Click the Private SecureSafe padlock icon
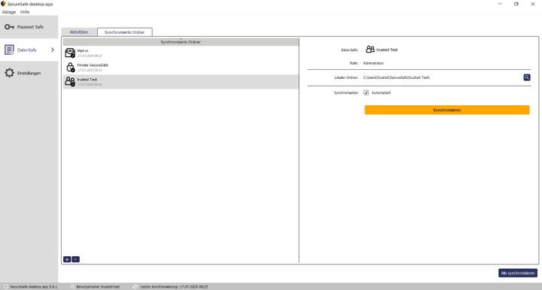The image size is (542, 290). click(70, 68)
